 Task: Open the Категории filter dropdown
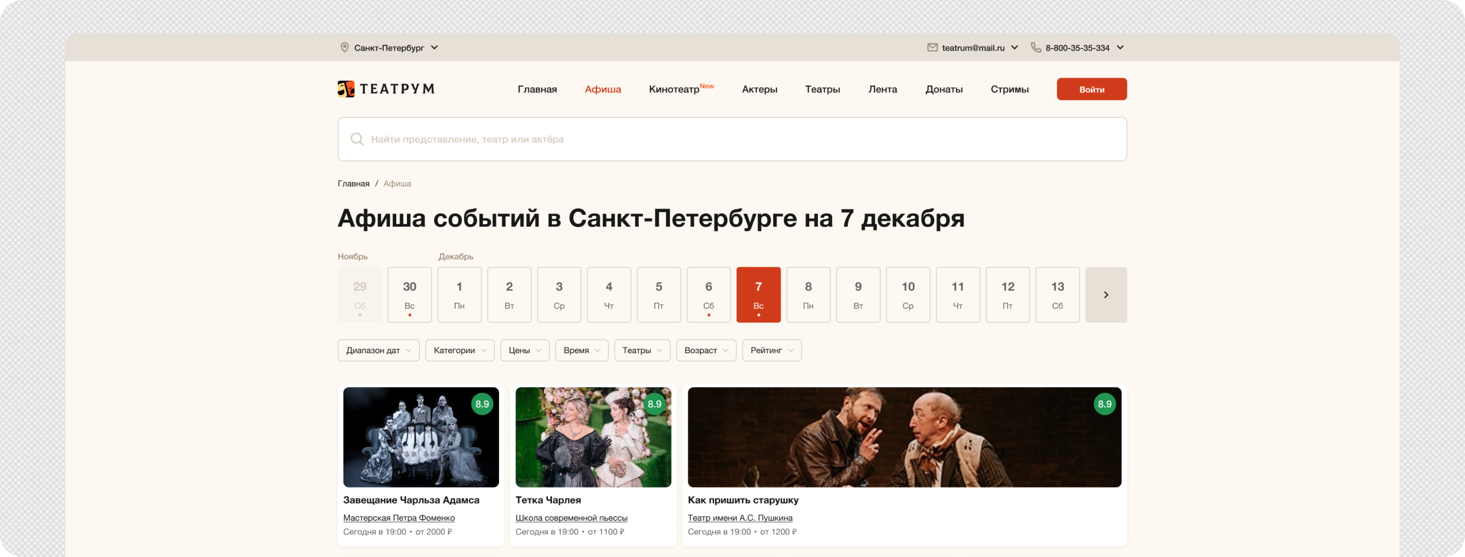click(x=460, y=350)
